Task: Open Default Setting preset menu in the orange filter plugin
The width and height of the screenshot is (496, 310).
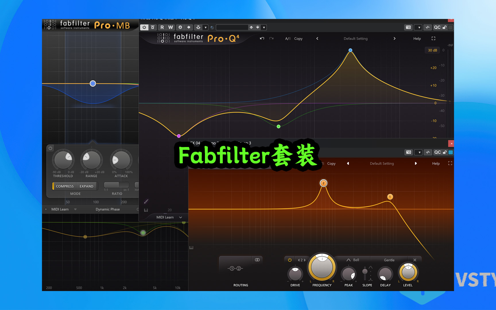Action: [382, 163]
